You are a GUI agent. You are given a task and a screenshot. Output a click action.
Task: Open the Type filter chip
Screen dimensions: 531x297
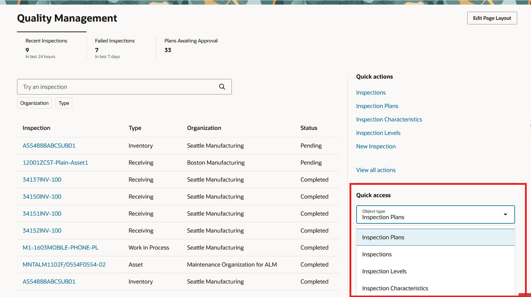coord(63,103)
